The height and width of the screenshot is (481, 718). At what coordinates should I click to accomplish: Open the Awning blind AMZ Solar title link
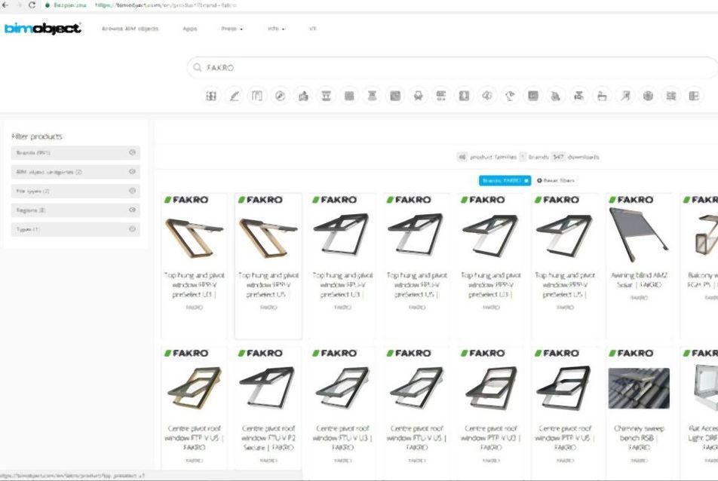639,280
